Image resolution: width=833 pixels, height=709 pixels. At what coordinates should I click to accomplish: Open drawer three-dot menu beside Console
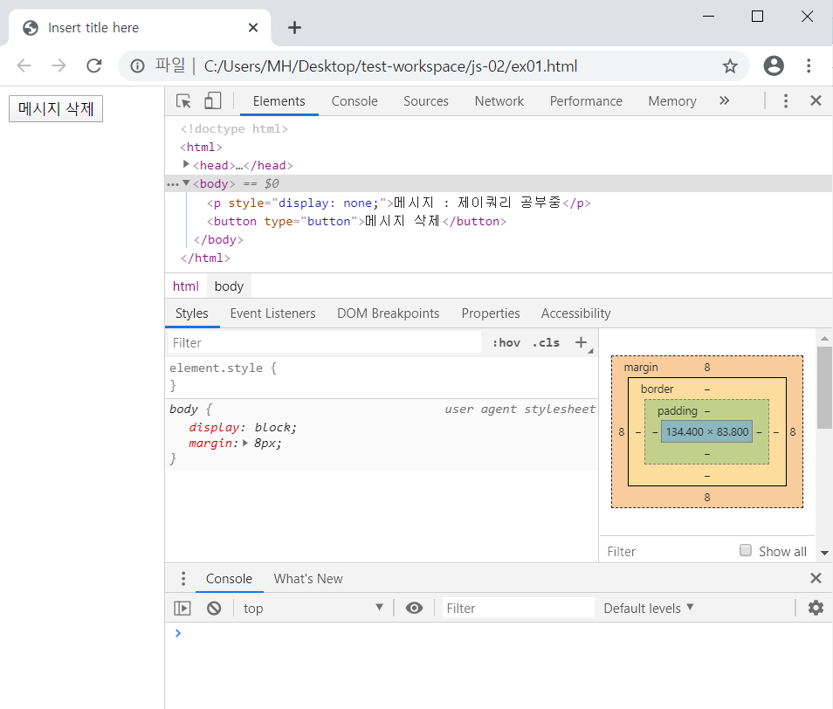(183, 578)
